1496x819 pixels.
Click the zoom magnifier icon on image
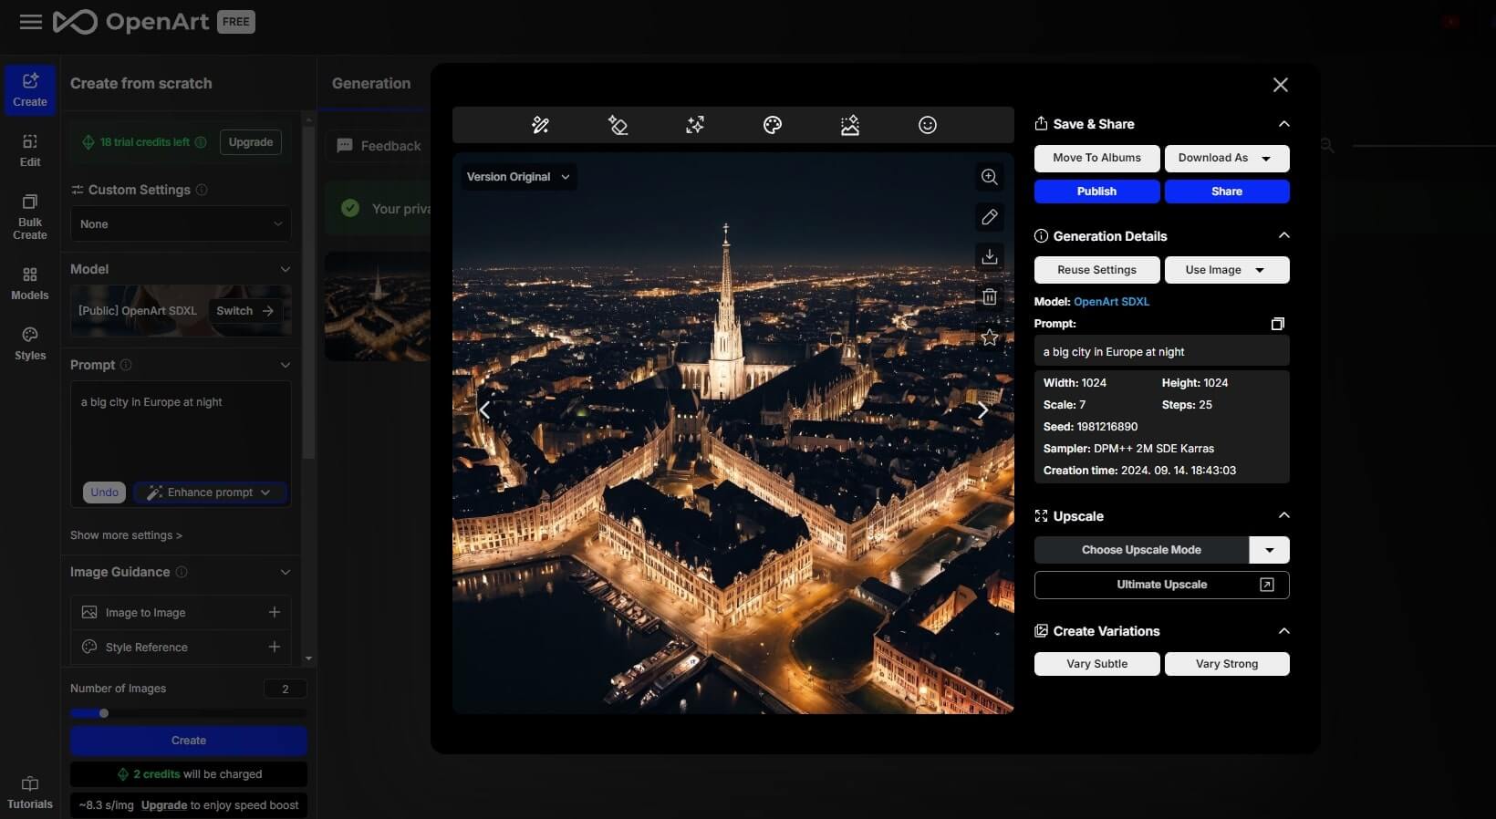pyautogui.click(x=989, y=177)
